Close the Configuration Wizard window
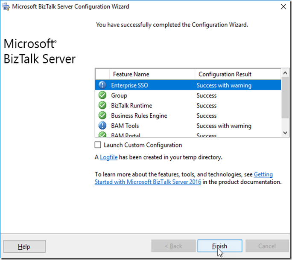The height and width of the screenshot is (260, 292). point(283,7)
